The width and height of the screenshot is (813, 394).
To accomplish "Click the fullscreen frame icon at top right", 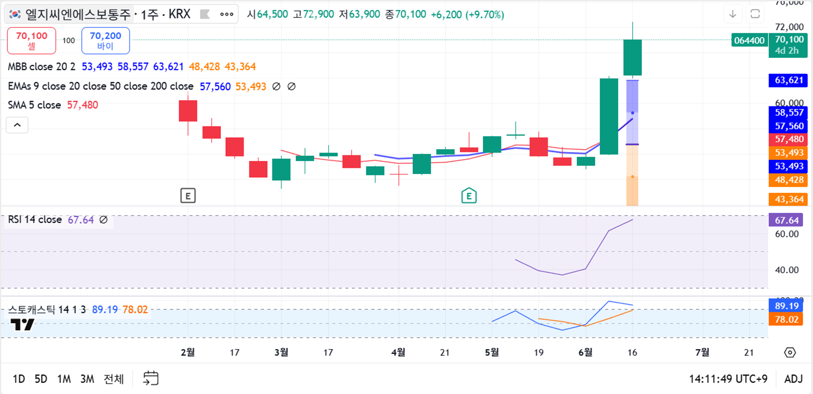I will pyautogui.click(x=755, y=14).
